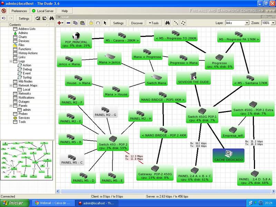The height and width of the screenshot is (207, 276).
Task: Click the M5 - Casera - 28KM node
Action: coord(122,38)
